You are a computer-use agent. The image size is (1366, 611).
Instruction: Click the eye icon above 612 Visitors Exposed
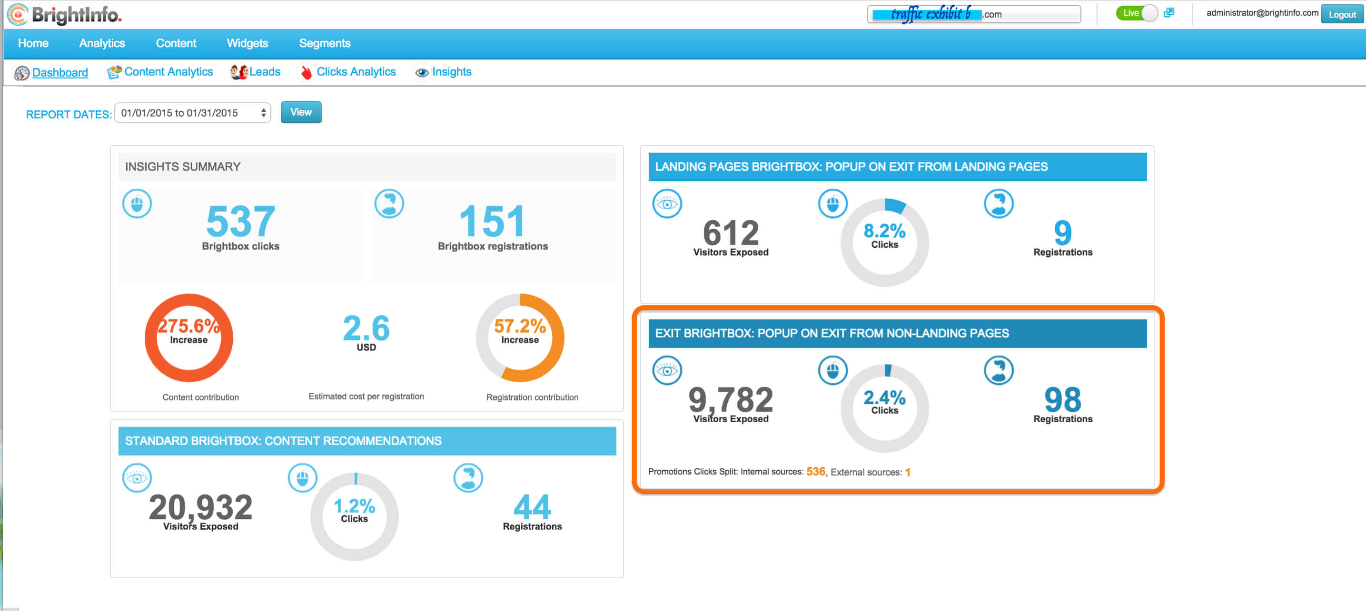pos(667,204)
